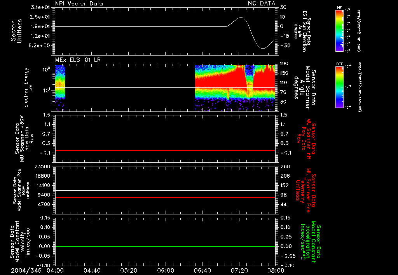Click the -15 sun elevation tick label
The width and height of the screenshot is (398, 275).
[x=285, y=36]
